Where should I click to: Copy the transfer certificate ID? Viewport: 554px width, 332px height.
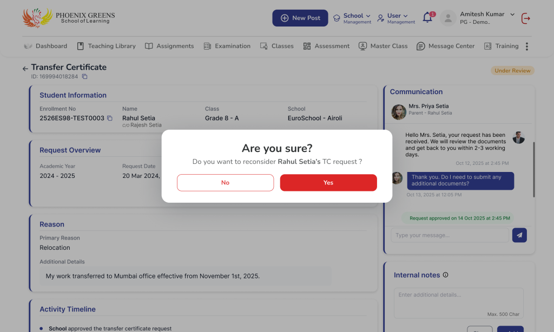[84, 77]
